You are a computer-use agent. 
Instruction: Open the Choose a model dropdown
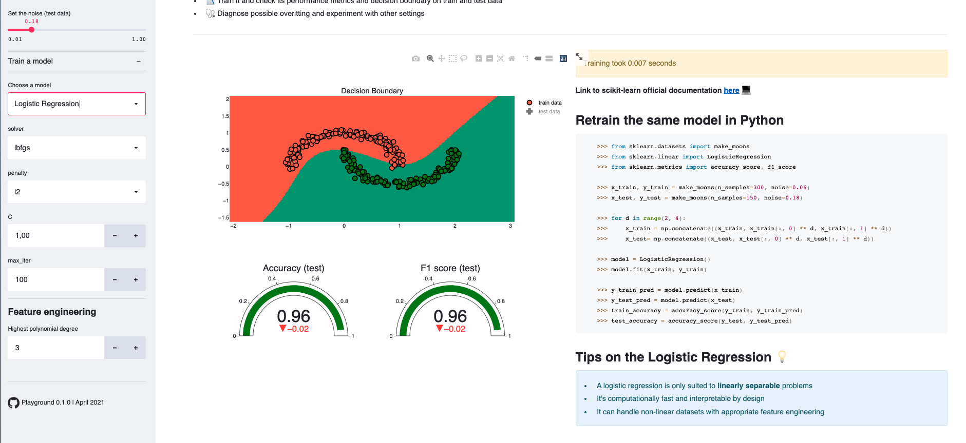pyautogui.click(x=77, y=104)
